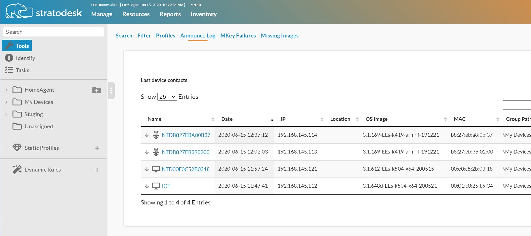The width and height of the screenshot is (531, 236).
Task: Click OS image 3.1.648d-EEs-k504-x64-200521
Action: 400,186
